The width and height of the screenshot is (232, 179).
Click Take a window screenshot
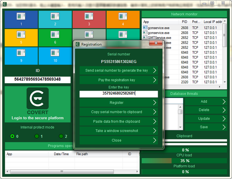click(x=119, y=131)
